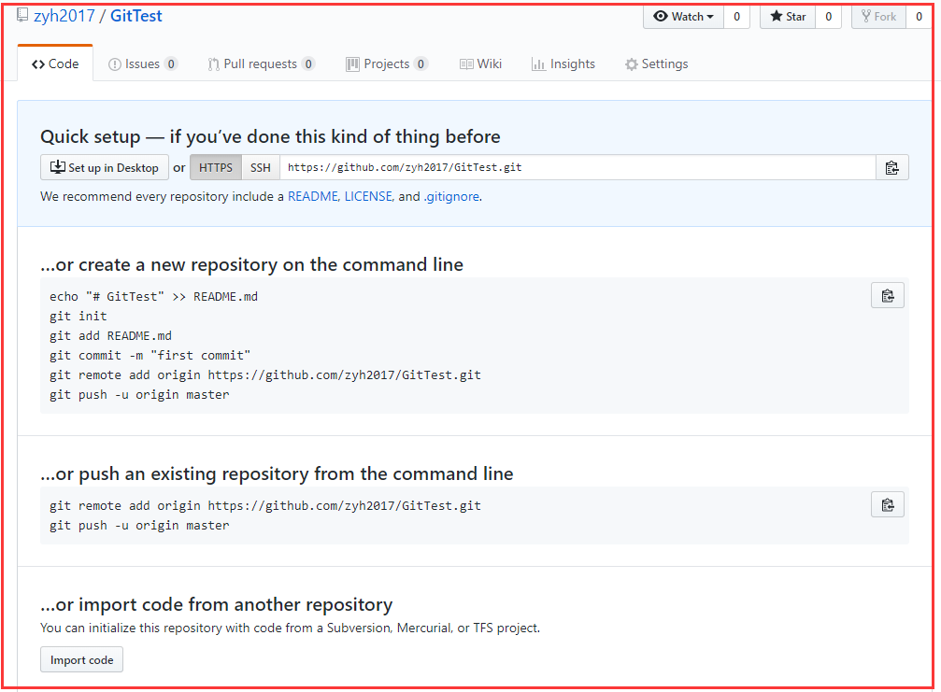Copy the push existing repository commands

coord(888,504)
